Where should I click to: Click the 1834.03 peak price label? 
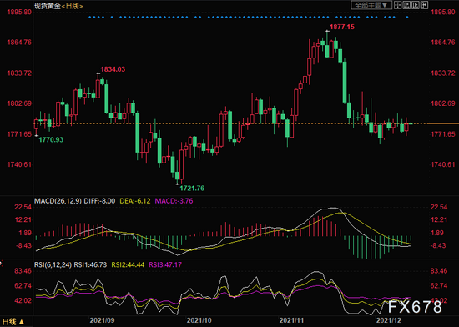(113, 69)
